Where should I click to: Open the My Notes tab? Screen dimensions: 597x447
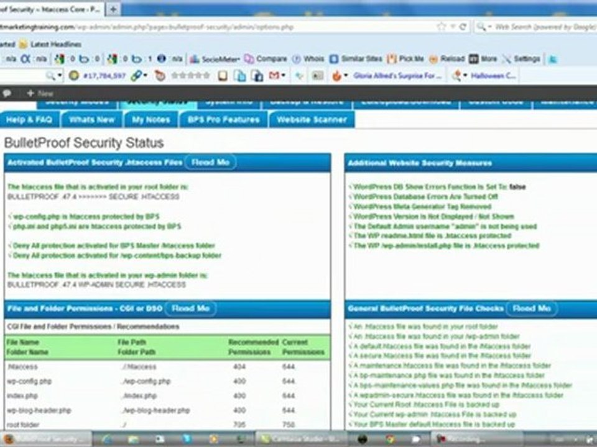tap(150, 120)
